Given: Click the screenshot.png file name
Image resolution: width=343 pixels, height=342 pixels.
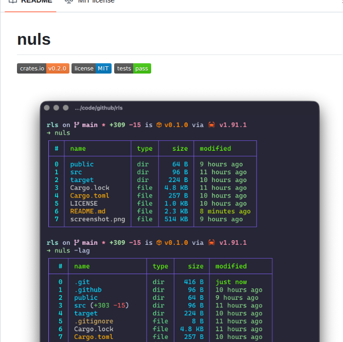Looking at the screenshot, I should tap(98, 219).
